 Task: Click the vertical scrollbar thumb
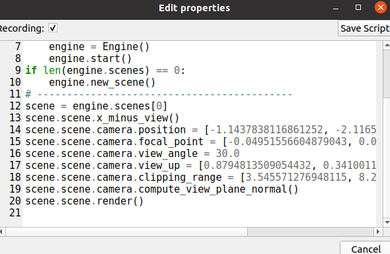(x=387, y=73)
